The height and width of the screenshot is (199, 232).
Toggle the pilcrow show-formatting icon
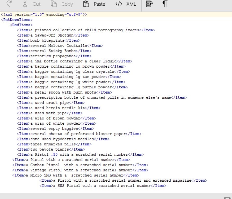click(x=165, y=4)
